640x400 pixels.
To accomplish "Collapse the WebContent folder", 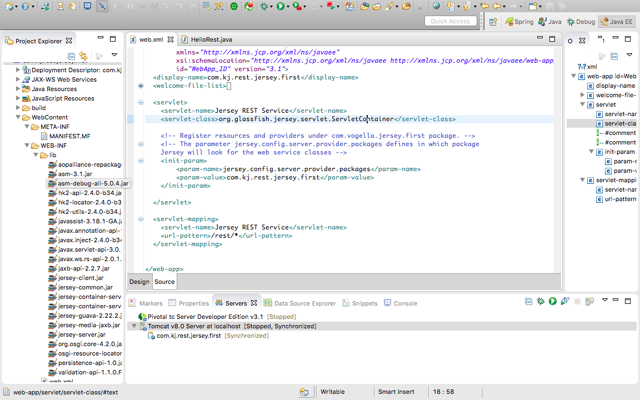I will 18,117.
